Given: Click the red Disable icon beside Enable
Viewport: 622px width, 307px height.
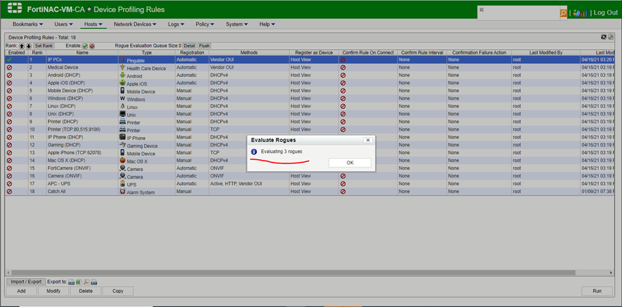Looking at the screenshot, I should 92,46.
